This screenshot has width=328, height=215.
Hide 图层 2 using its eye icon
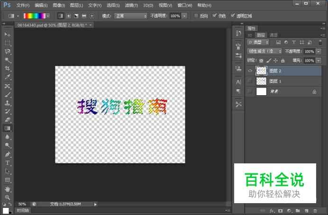(250, 71)
